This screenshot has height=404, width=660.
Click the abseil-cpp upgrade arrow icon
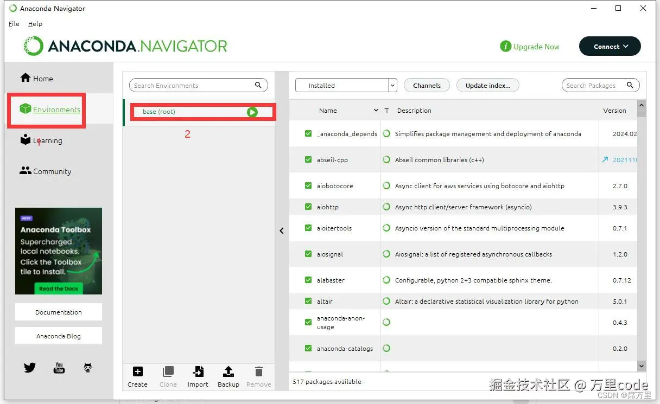click(x=605, y=159)
